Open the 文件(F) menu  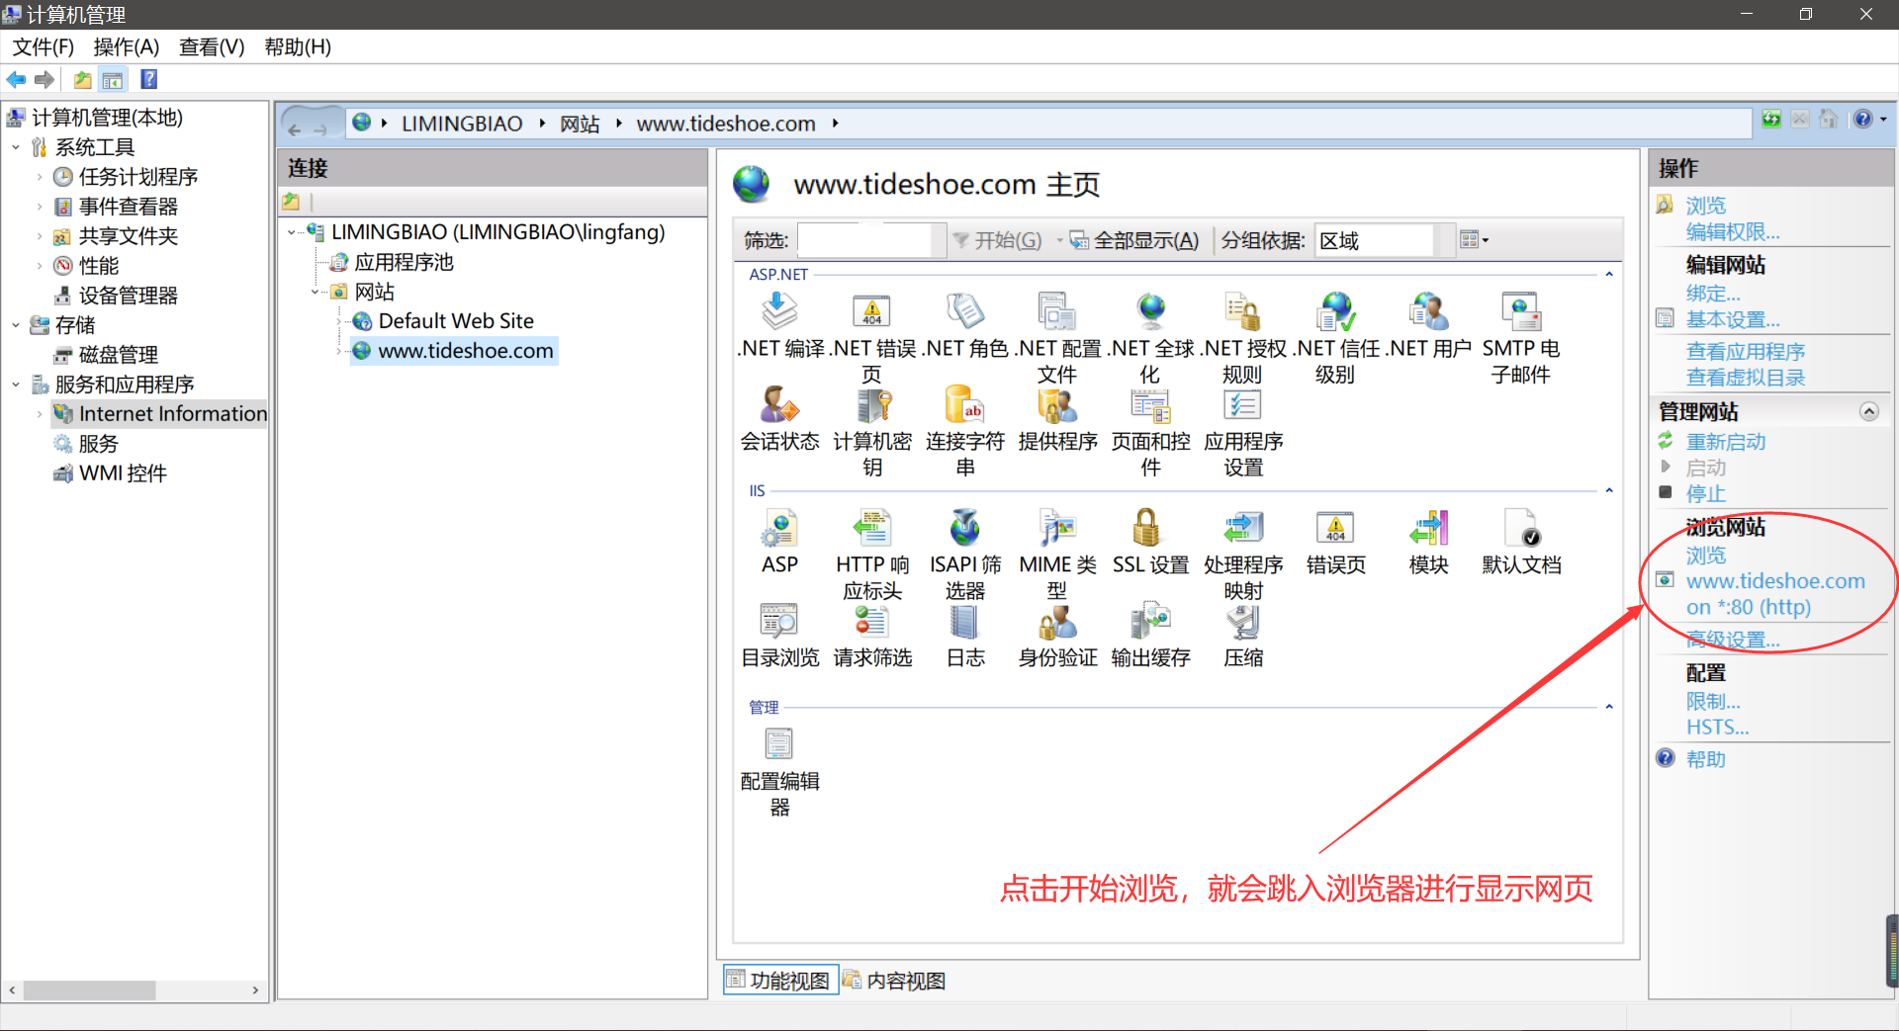43,46
